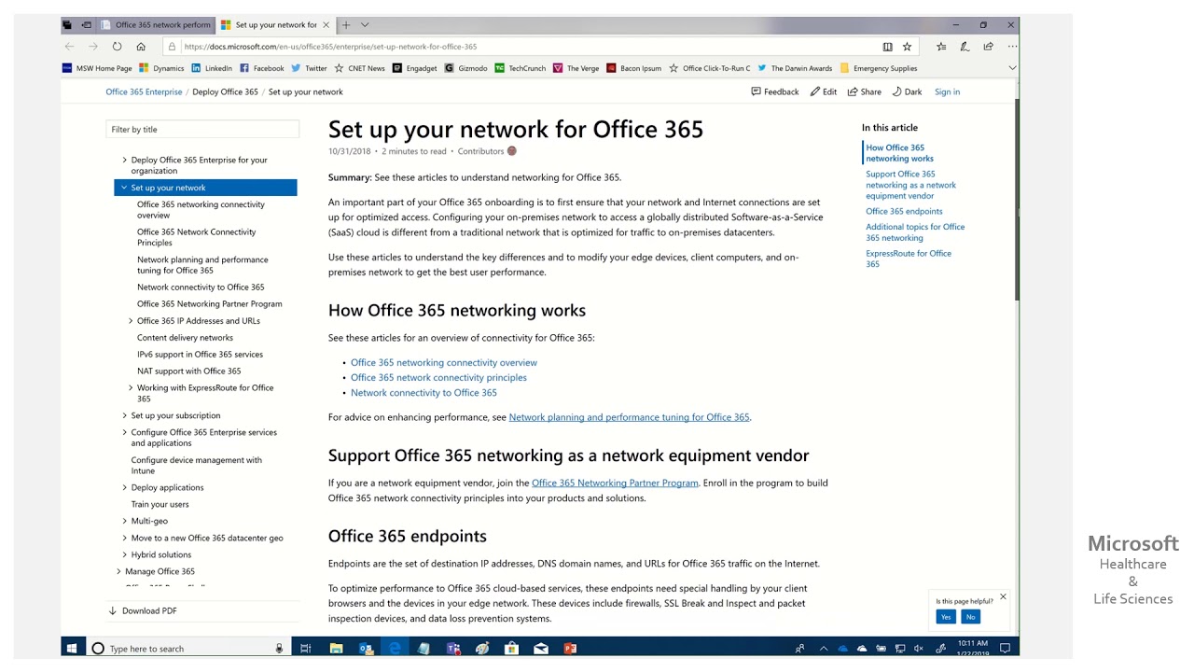Show hidden system tray icons
This screenshot has width=1194, height=672.
click(x=823, y=648)
